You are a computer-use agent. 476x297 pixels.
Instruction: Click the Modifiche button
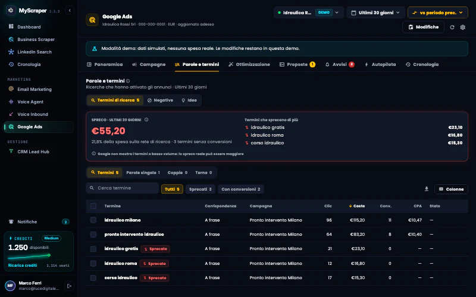click(x=423, y=27)
